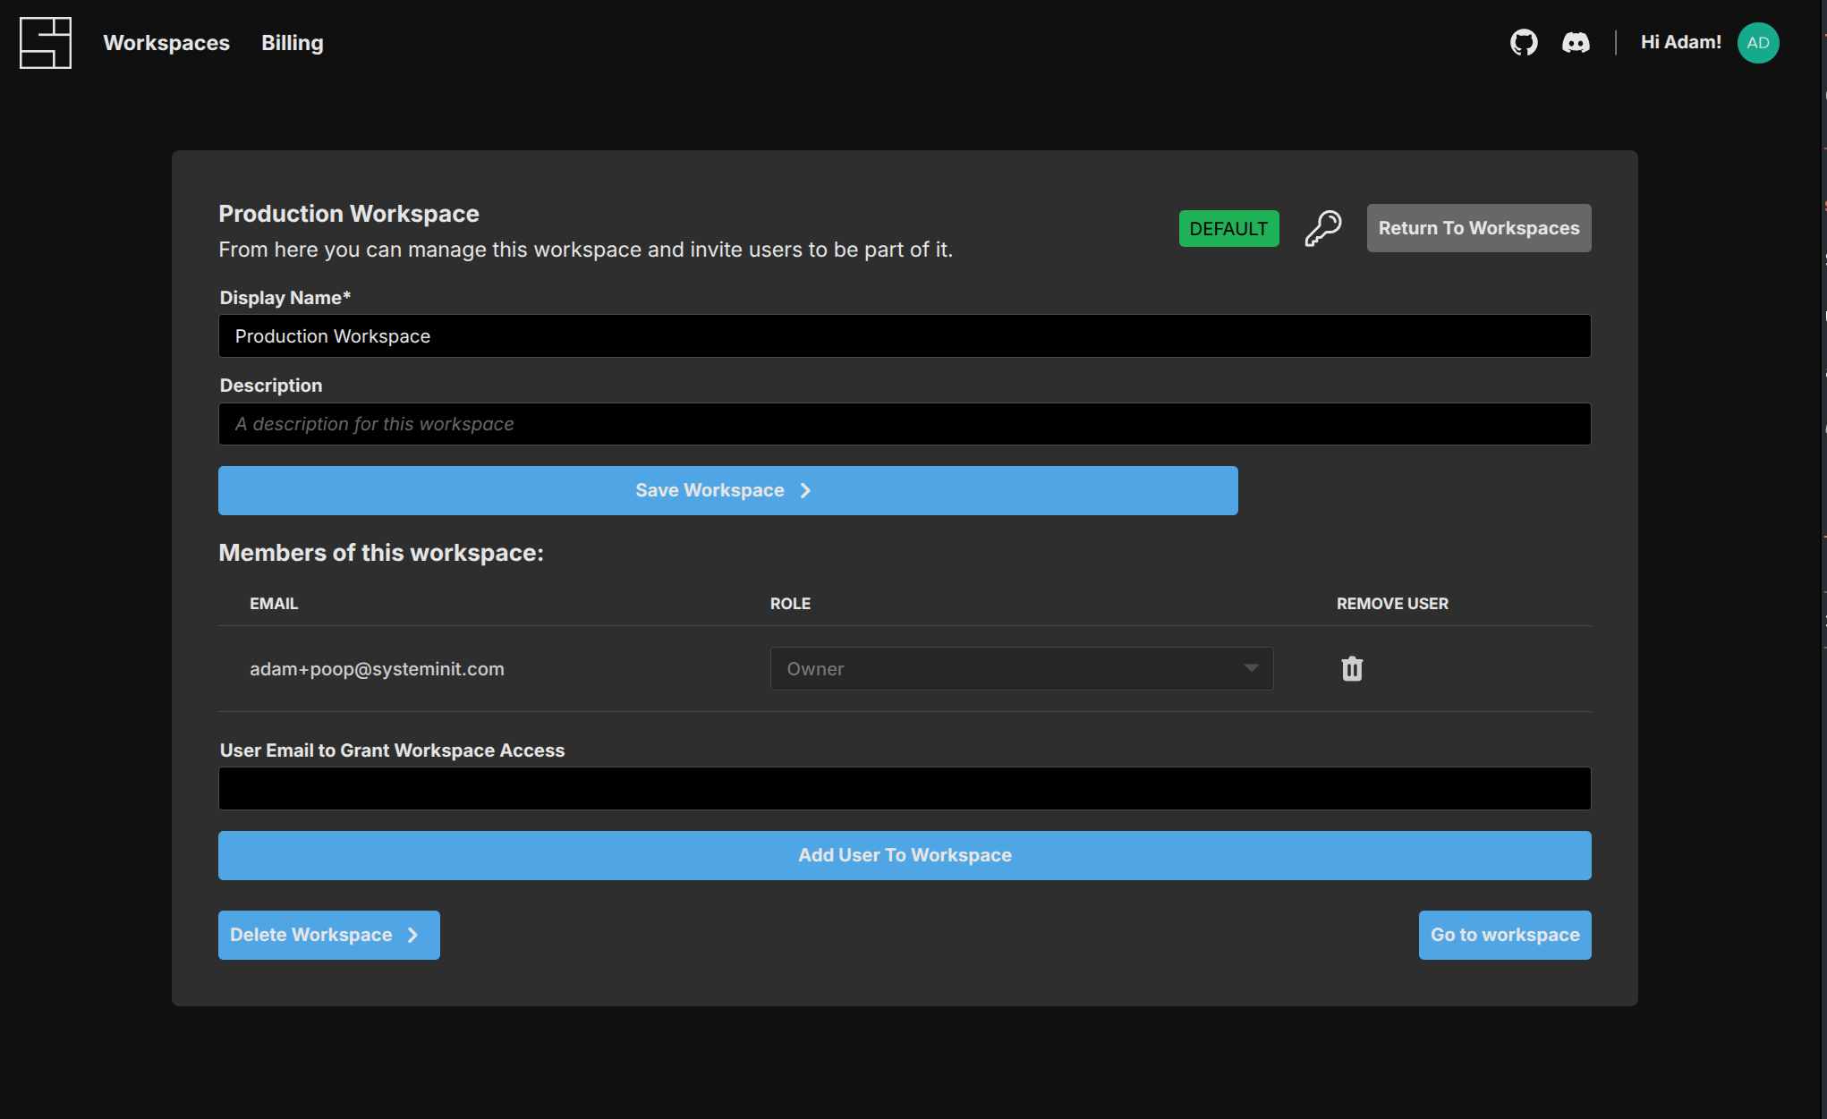The width and height of the screenshot is (1827, 1119).
Task: Click the role dropdown arrow
Action: [x=1251, y=668]
